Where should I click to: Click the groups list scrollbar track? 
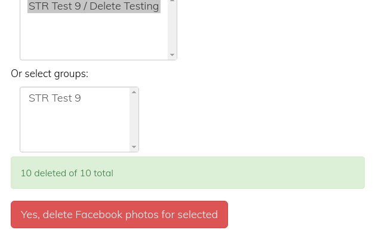(134, 119)
